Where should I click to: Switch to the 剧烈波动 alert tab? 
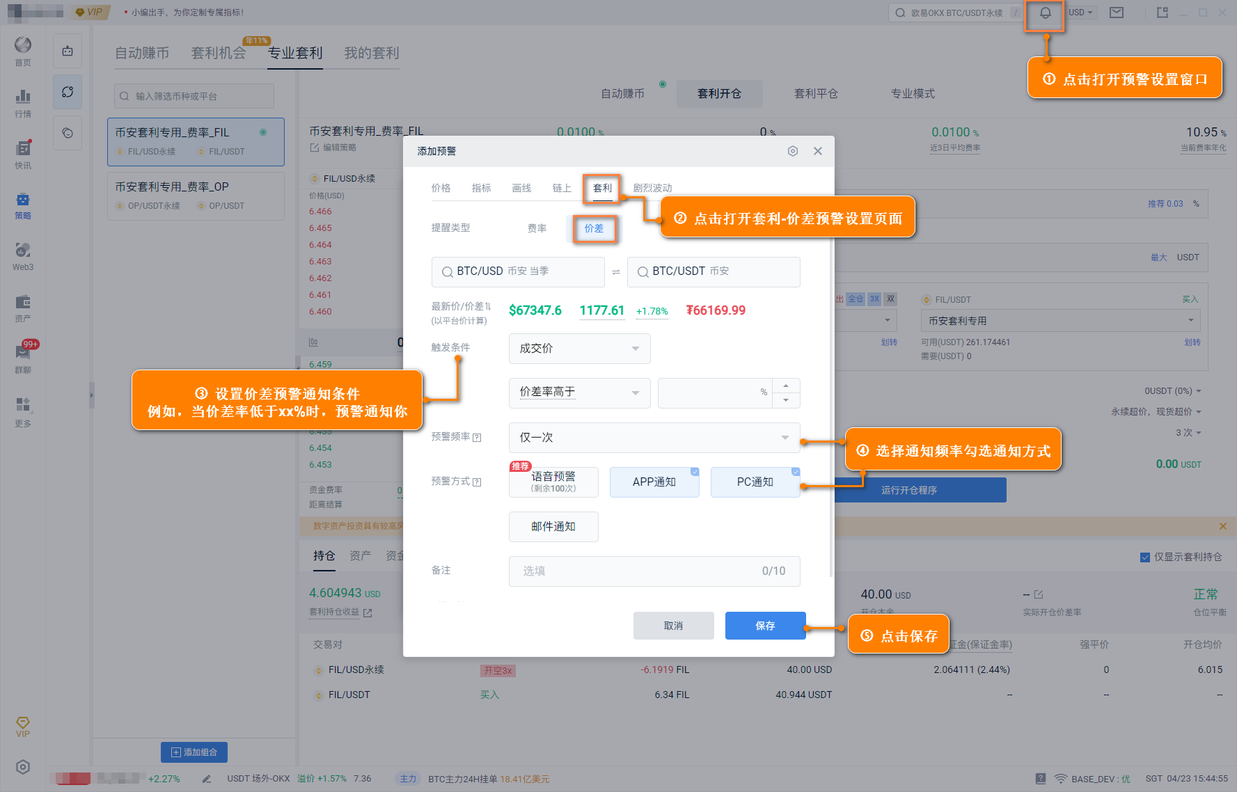tap(652, 188)
